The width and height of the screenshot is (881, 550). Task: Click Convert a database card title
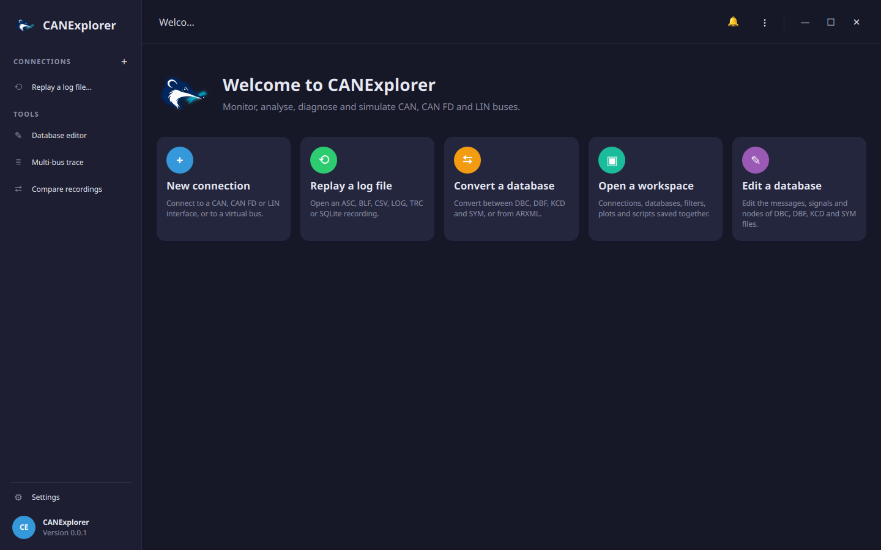point(504,186)
